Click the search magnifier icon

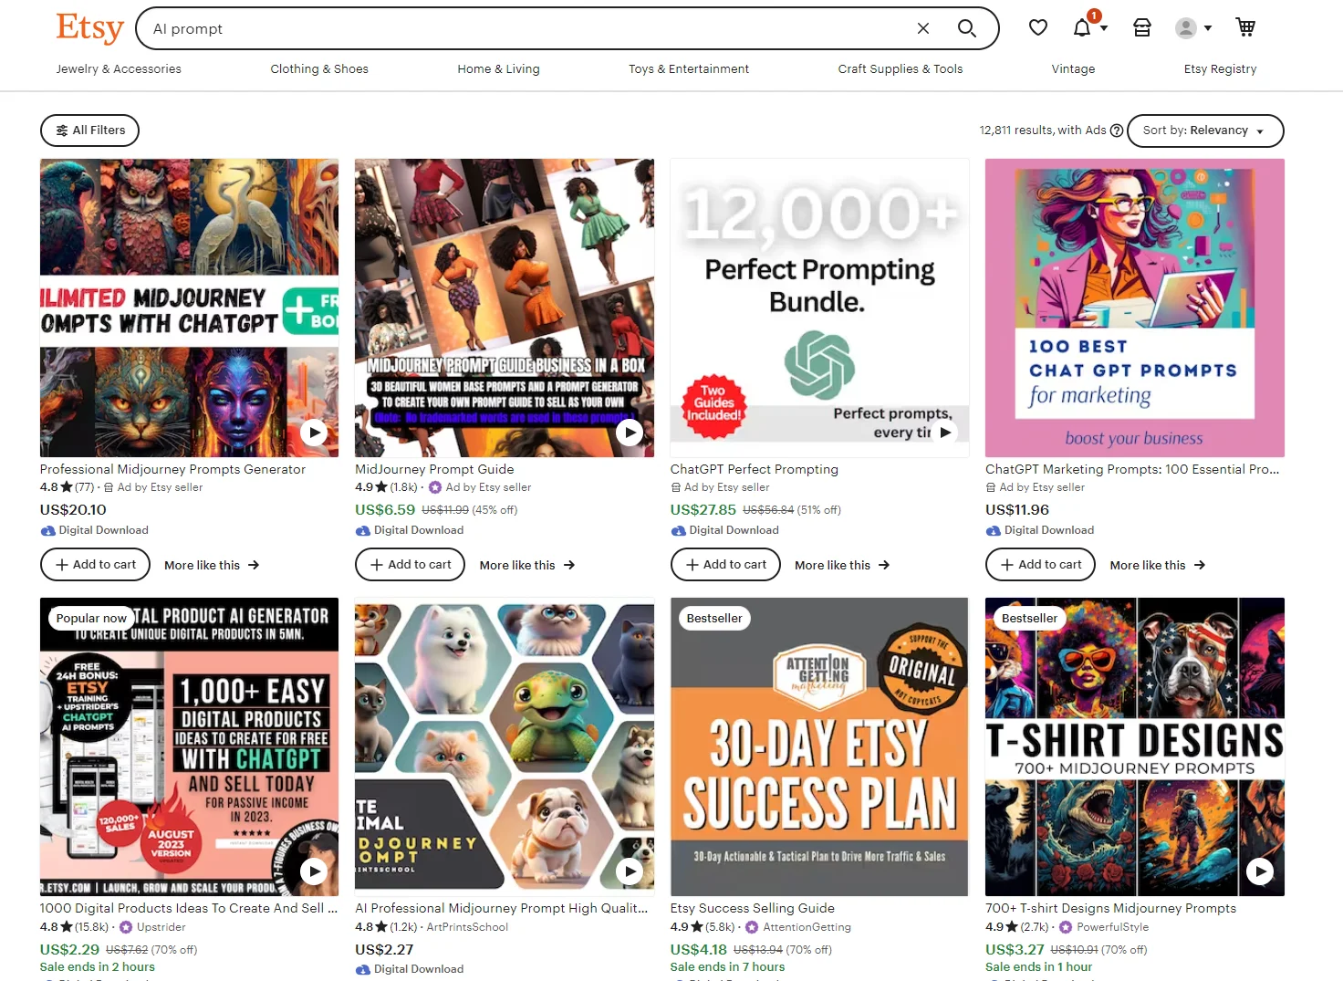click(966, 28)
